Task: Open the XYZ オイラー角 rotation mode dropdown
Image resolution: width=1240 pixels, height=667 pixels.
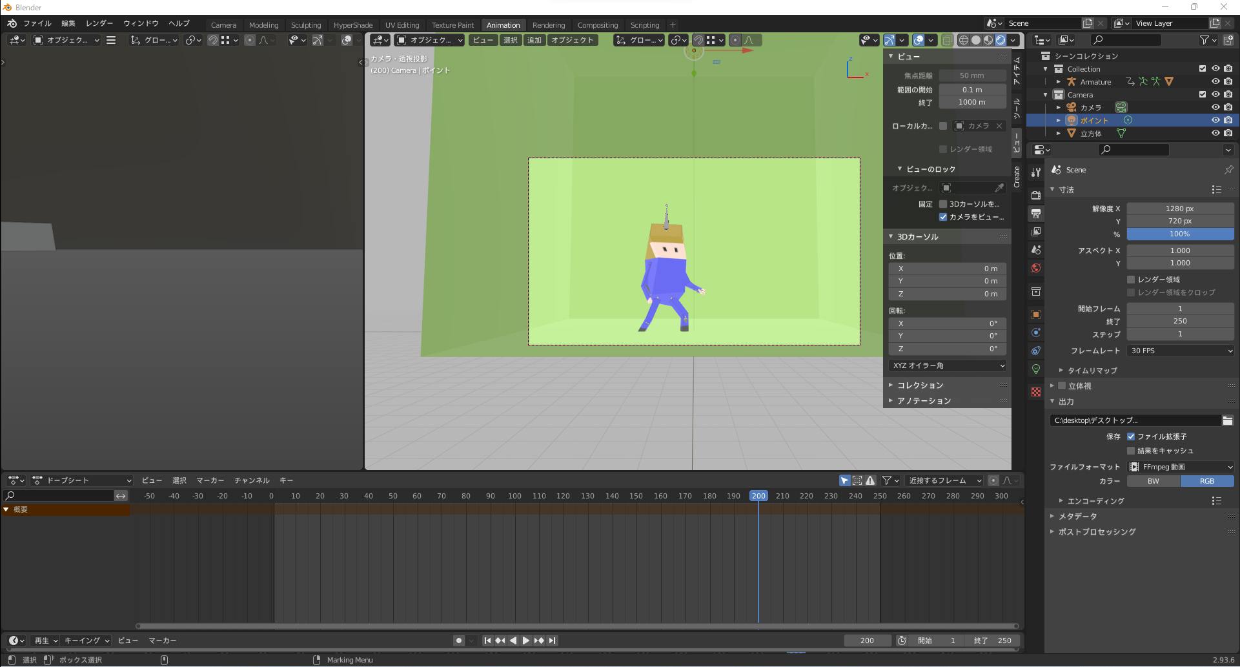Action: [x=947, y=365]
